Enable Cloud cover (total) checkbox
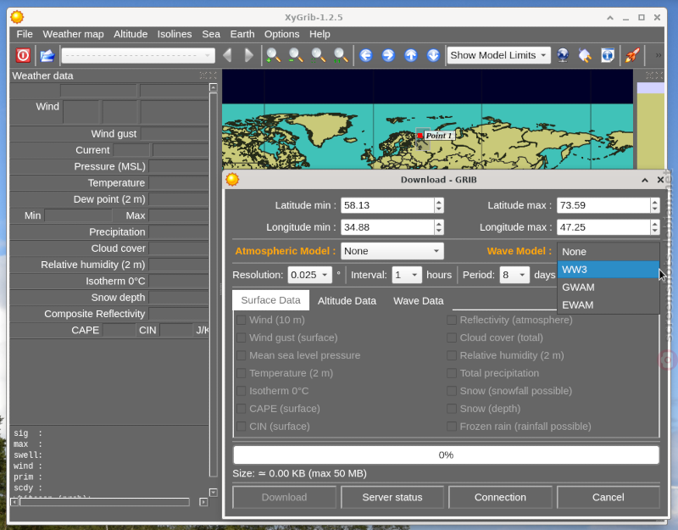 pyautogui.click(x=452, y=338)
